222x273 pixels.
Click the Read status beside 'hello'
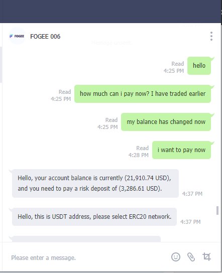tap(178, 64)
